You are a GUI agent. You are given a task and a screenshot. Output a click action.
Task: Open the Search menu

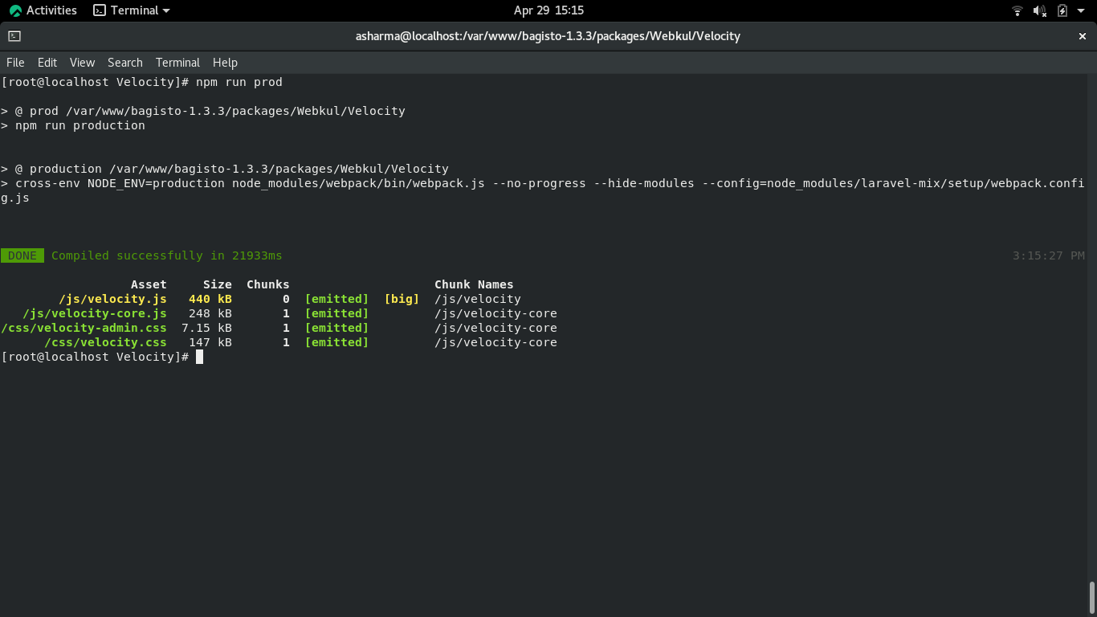point(124,62)
